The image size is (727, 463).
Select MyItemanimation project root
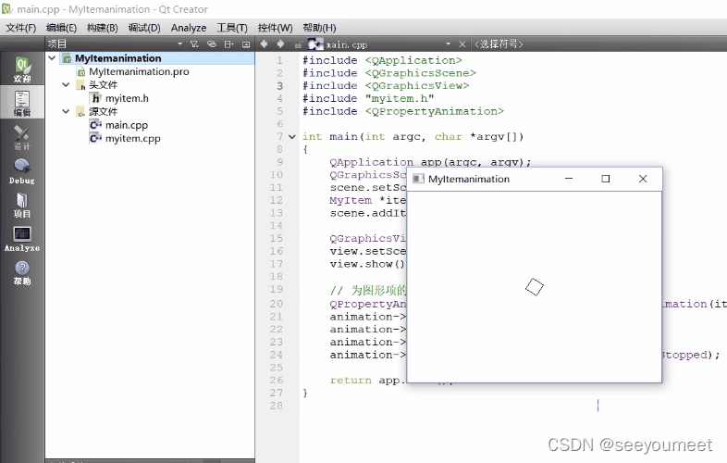coord(150,58)
